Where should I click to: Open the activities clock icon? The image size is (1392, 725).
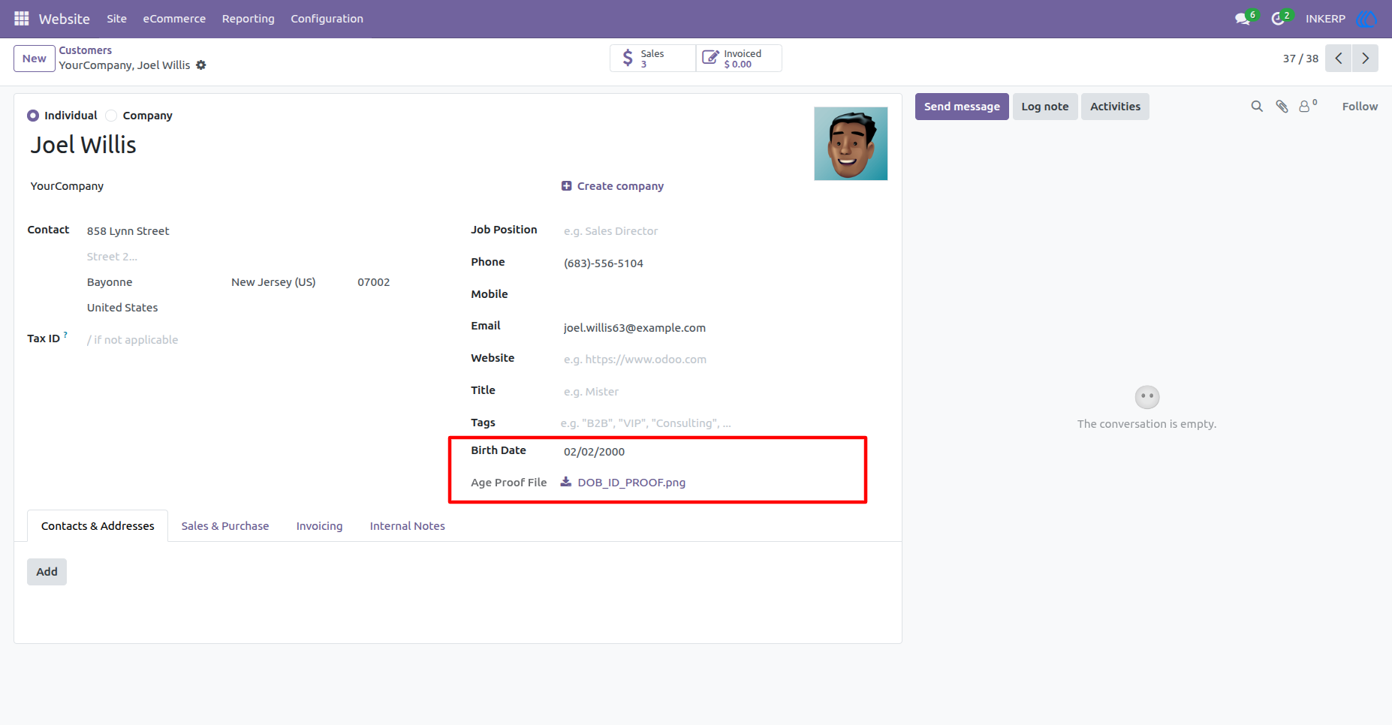coord(1278,19)
